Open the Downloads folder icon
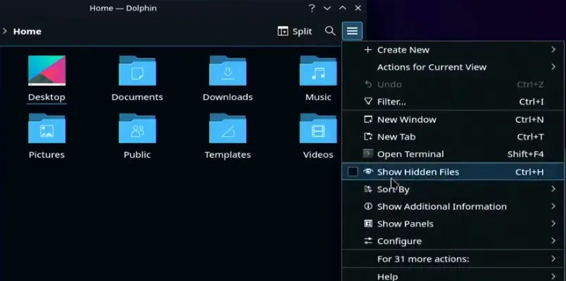The height and width of the screenshot is (281, 566). [228, 70]
